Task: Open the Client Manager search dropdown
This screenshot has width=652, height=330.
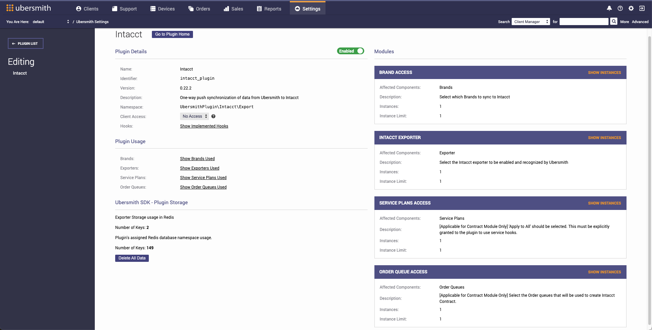Action: [x=531, y=22]
